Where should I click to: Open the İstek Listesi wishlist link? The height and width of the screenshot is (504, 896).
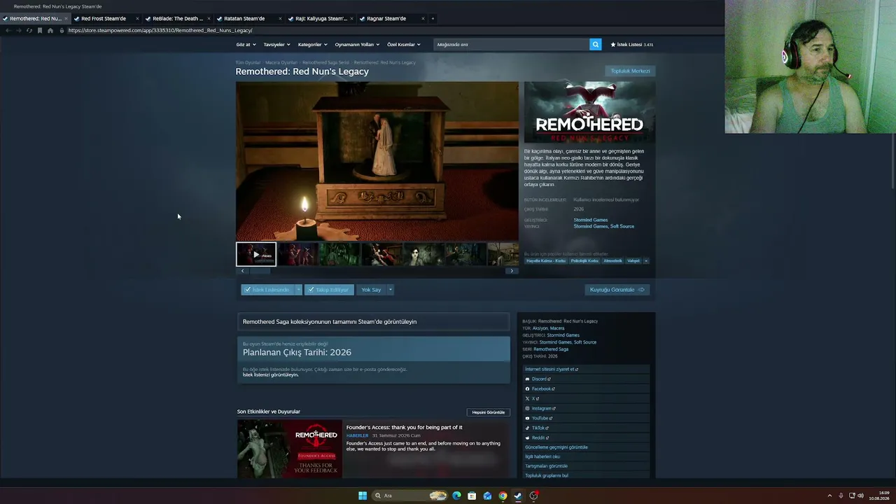click(632, 44)
